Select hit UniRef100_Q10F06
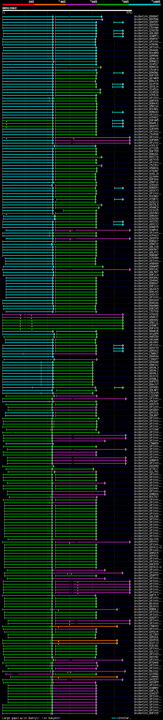 click(x=146, y=84)
